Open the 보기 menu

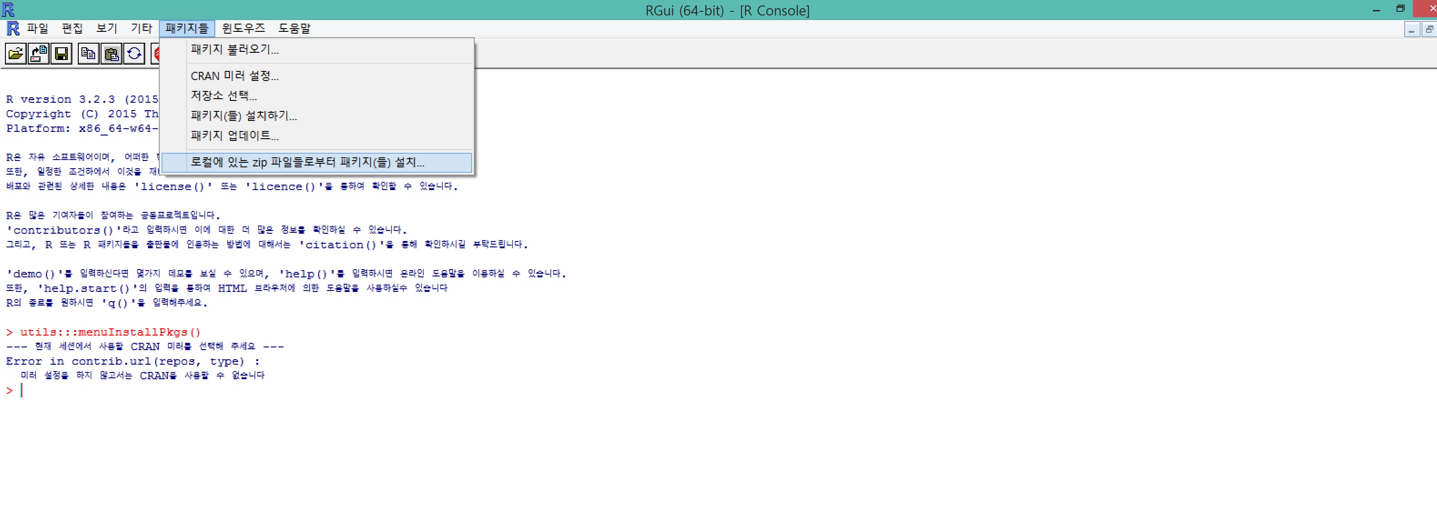pyautogui.click(x=107, y=28)
